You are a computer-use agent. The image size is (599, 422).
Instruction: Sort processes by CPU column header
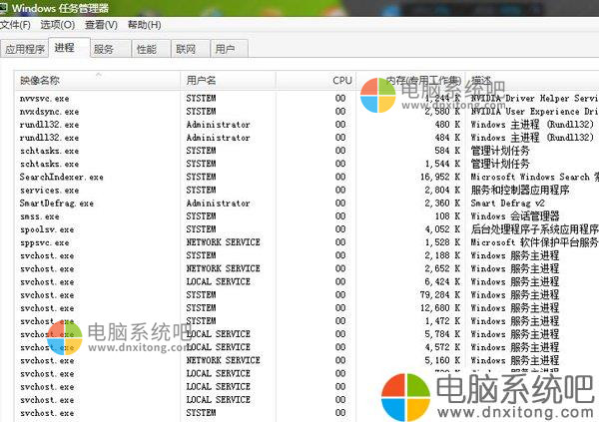tap(316, 81)
